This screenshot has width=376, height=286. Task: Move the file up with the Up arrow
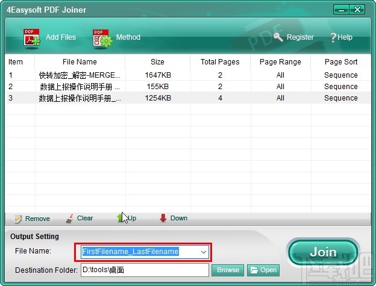point(121,218)
